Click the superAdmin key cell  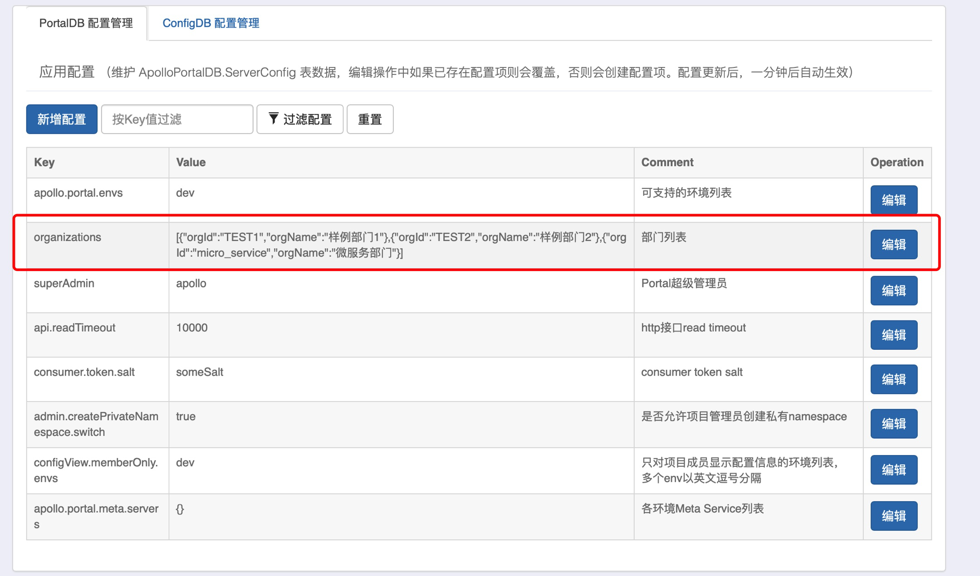coord(64,283)
